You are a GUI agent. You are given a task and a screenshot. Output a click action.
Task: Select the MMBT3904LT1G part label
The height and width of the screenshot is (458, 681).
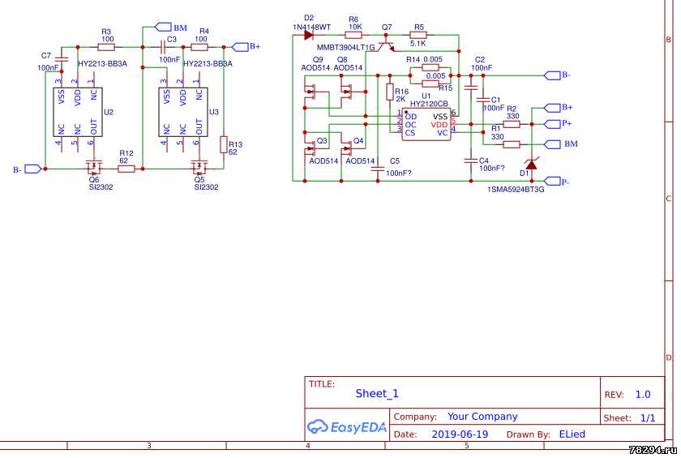click(x=345, y=47)
